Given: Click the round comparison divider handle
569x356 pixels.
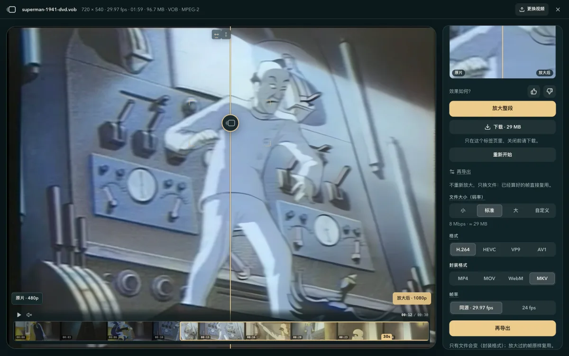Looking at the screenshot, I should pyautogui.click(x=230, y=123).
